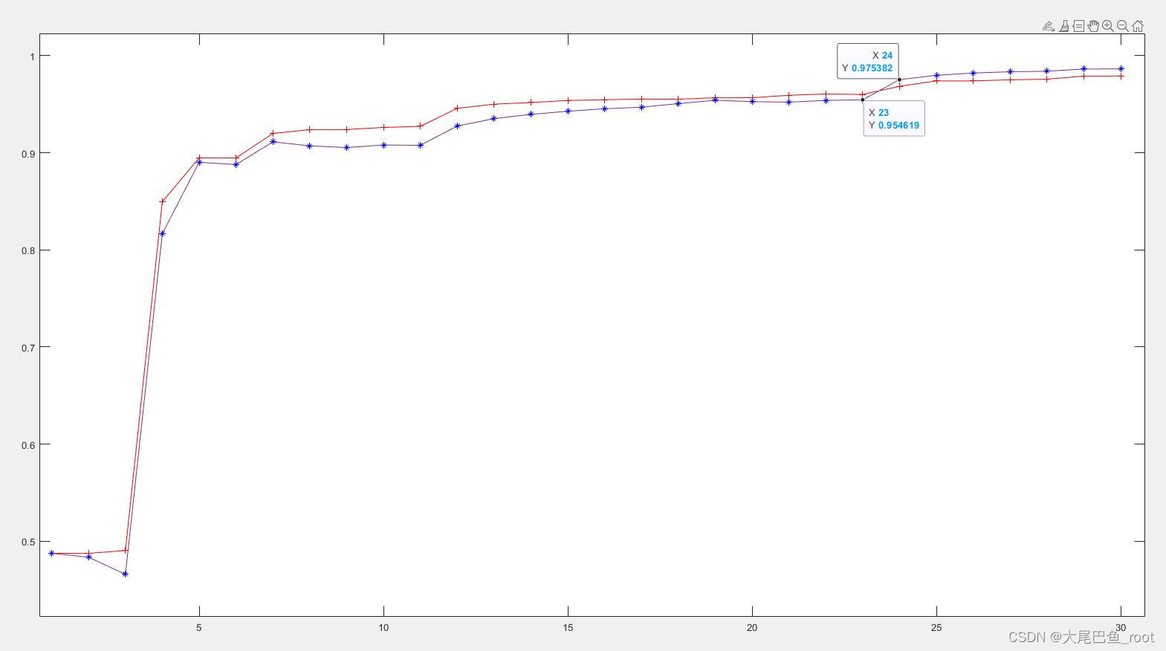Screen dimensions: 1166x651
Task: Select the data tip showing X 24
Action: (868, 61)
